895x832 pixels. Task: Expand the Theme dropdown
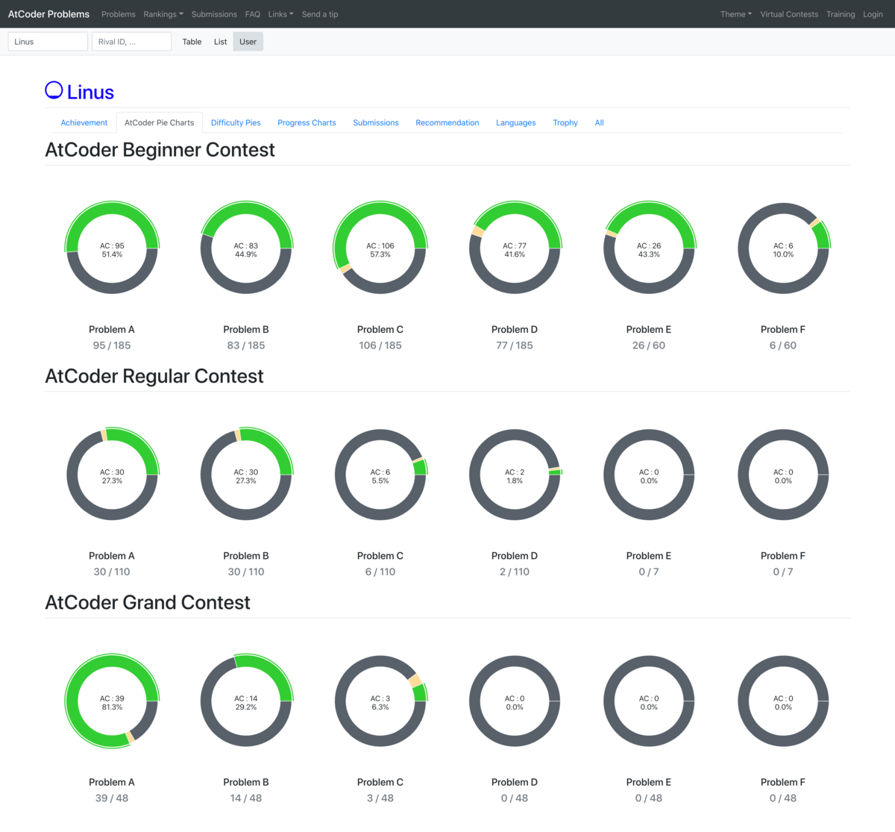pos(736,14)
